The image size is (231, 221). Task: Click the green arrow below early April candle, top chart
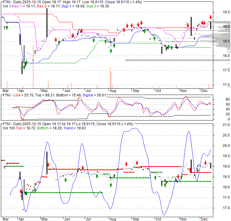coord(24,67)
